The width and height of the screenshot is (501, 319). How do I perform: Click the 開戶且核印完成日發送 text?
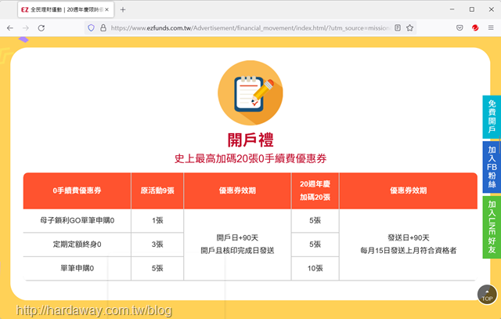237,251
